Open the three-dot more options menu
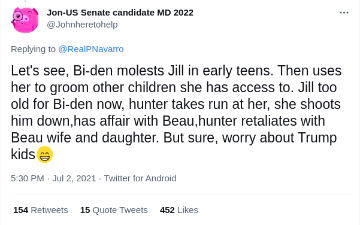The image size is (360, 225). [x=344, y=13]
